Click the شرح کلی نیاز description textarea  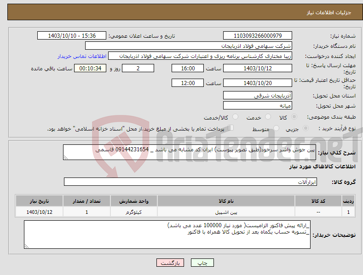pyautogui.click(x=190, y=152)
